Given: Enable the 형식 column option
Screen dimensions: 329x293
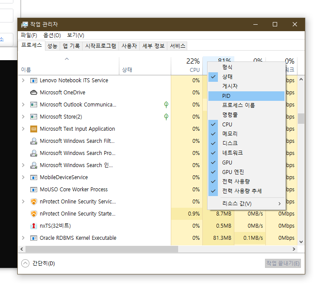Looking at the screenshot, I should point(246,67).
